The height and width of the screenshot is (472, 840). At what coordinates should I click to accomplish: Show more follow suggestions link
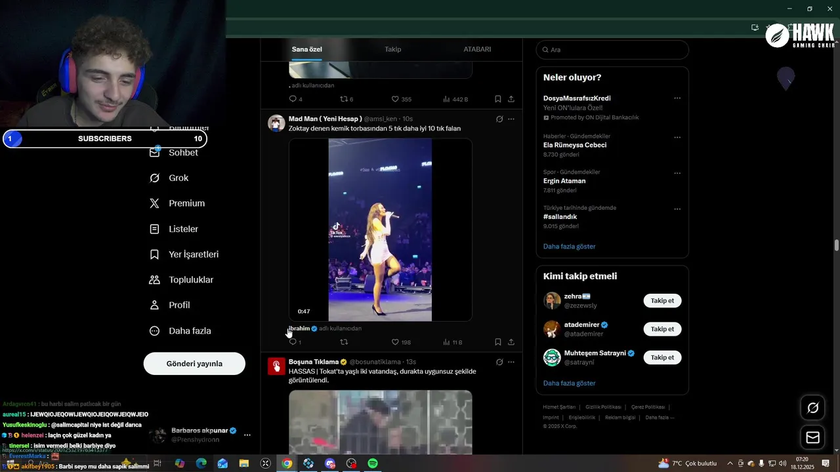pyautogui.click(x=569, y=383)
